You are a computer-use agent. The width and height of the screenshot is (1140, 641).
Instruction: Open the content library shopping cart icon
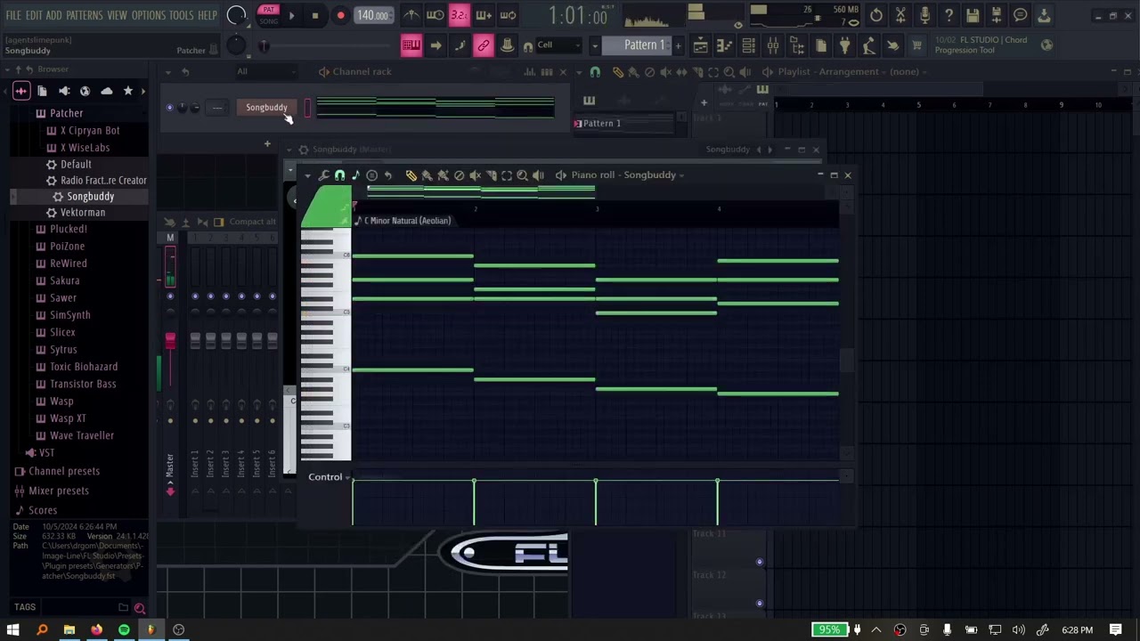coord(916,45)
